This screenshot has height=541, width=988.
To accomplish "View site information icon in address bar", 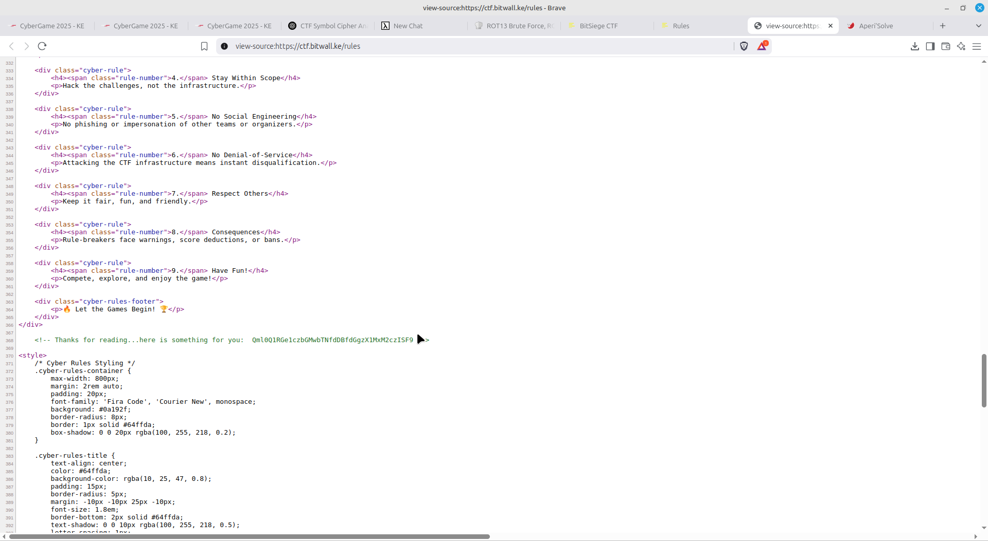I will [224, 46].
